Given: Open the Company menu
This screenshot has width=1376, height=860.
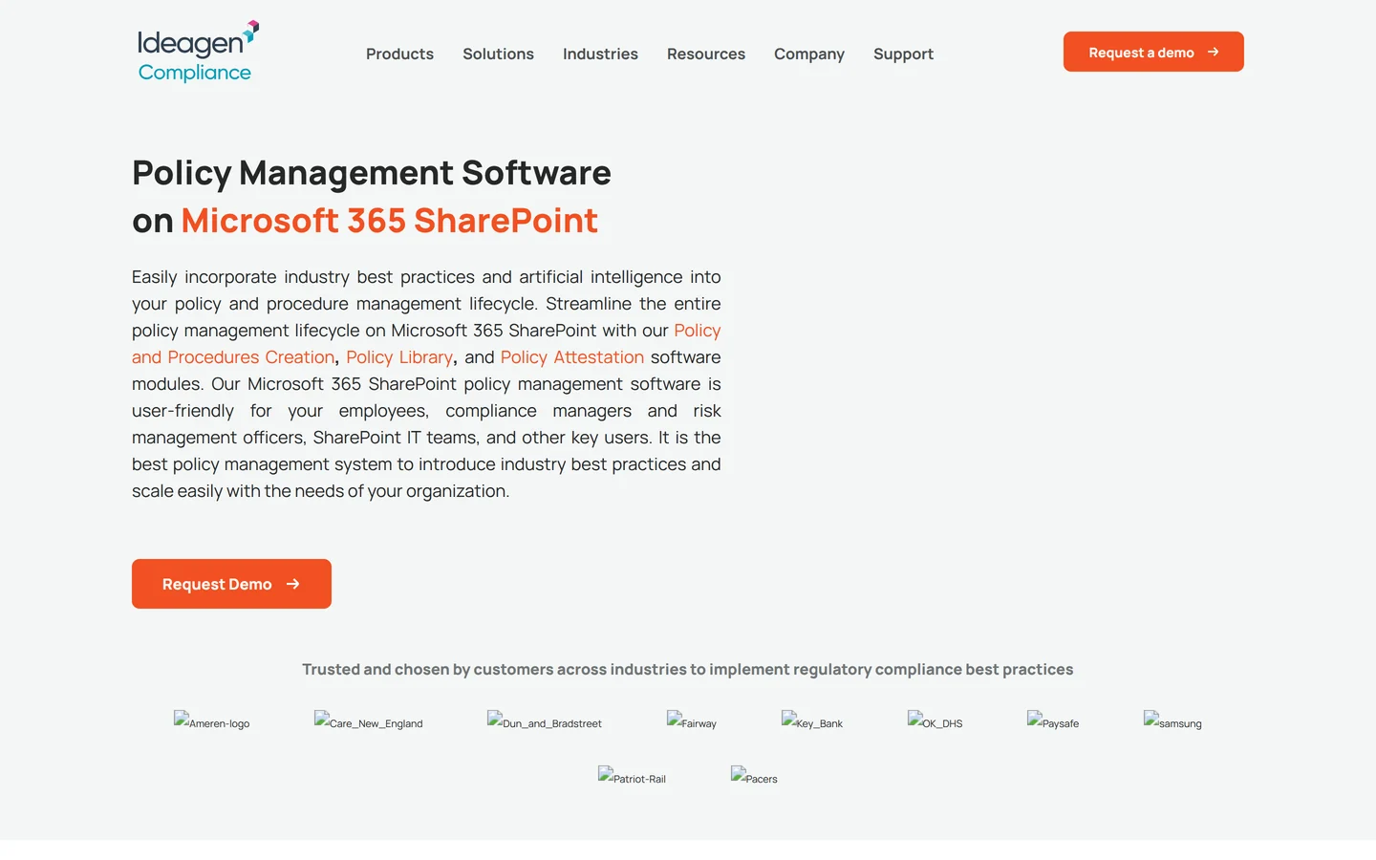Looking at the screenshot, I should [x=809, y=54].
